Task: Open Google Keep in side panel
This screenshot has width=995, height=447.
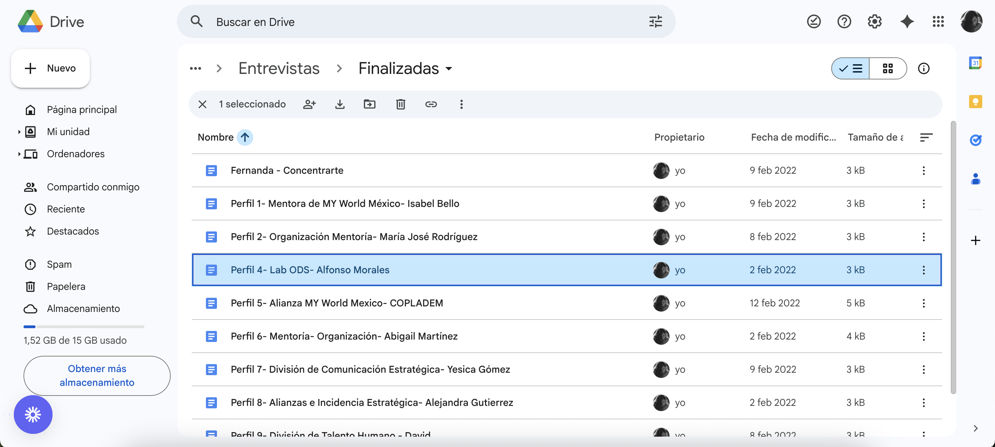Action: coord(975,102)
